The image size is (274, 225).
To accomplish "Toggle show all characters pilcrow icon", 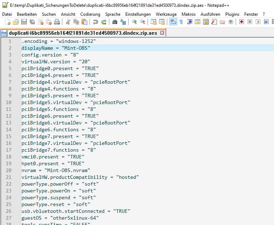I will 181,22.
